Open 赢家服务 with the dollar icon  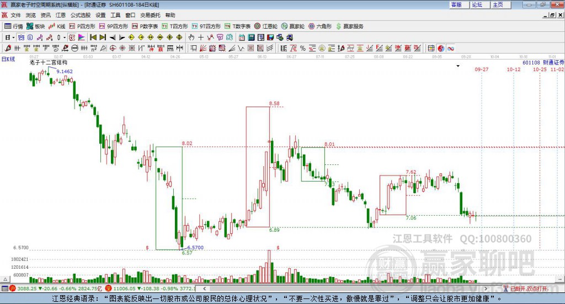point(349,26)
